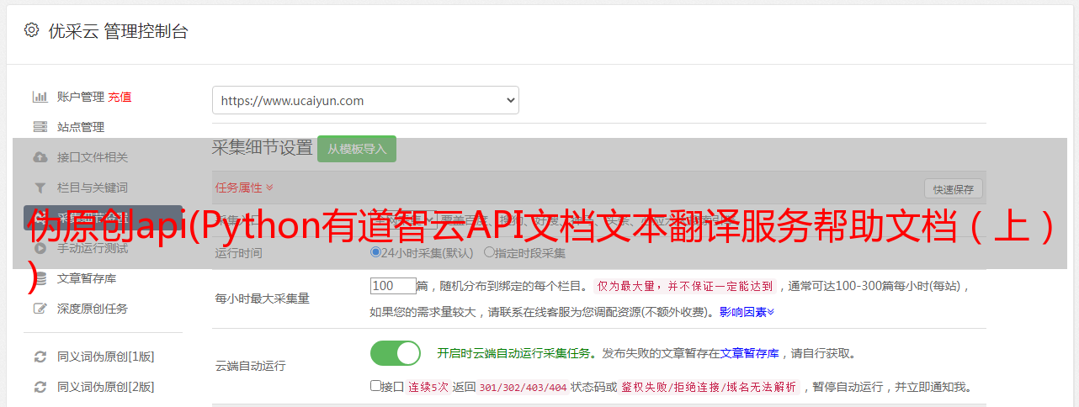Click the play icon beside 手动运行测试
Viewport: 1079px width, 407px height.
(40, 248)
